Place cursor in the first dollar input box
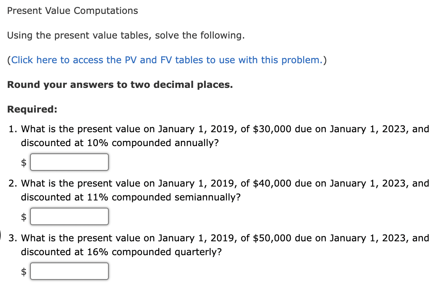Image resolution: width=442 pixels, height=286 pixels. click(69, 162)
